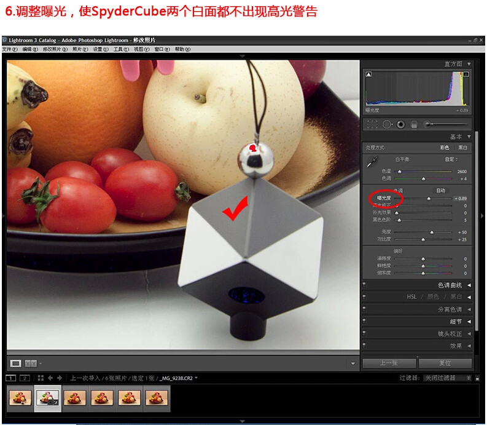Click the 复位 reset button
Screen dimensions: 487x425
tap(445, 363)
